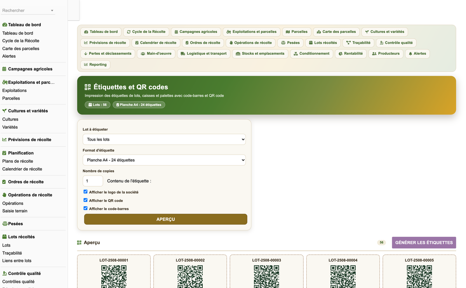Click the seedling icon beside Cultures et variétés in sidebar

[x=5, y=111]
